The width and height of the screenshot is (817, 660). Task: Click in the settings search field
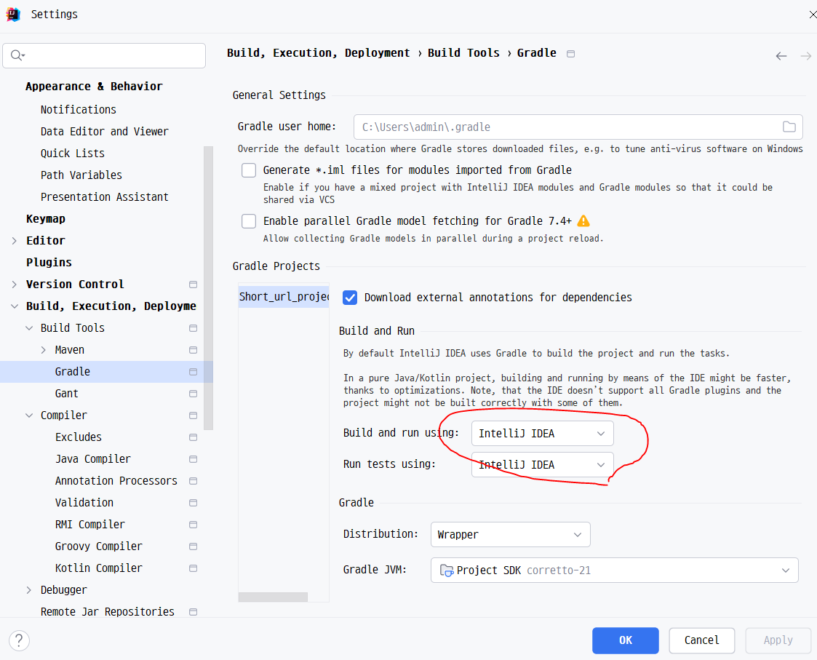[104, 55]
